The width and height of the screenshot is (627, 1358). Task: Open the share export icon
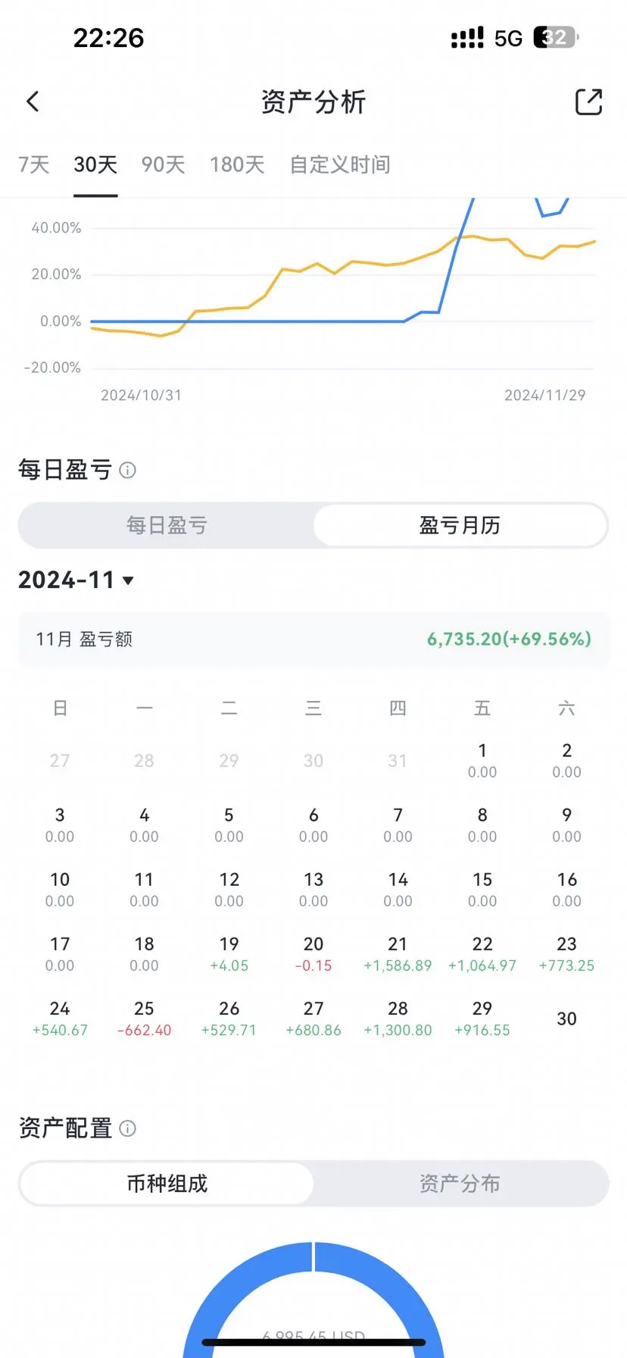(588, 102)
